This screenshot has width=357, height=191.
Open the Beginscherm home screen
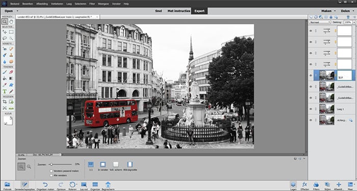click(x=108, y=186)
